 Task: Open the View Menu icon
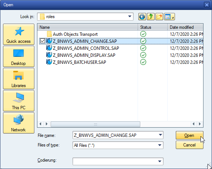pos(169,17)
